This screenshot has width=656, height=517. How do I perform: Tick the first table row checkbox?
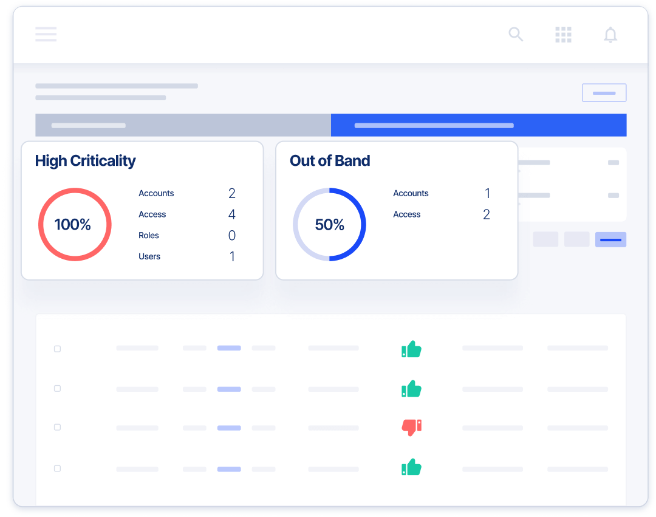[58, 349]
